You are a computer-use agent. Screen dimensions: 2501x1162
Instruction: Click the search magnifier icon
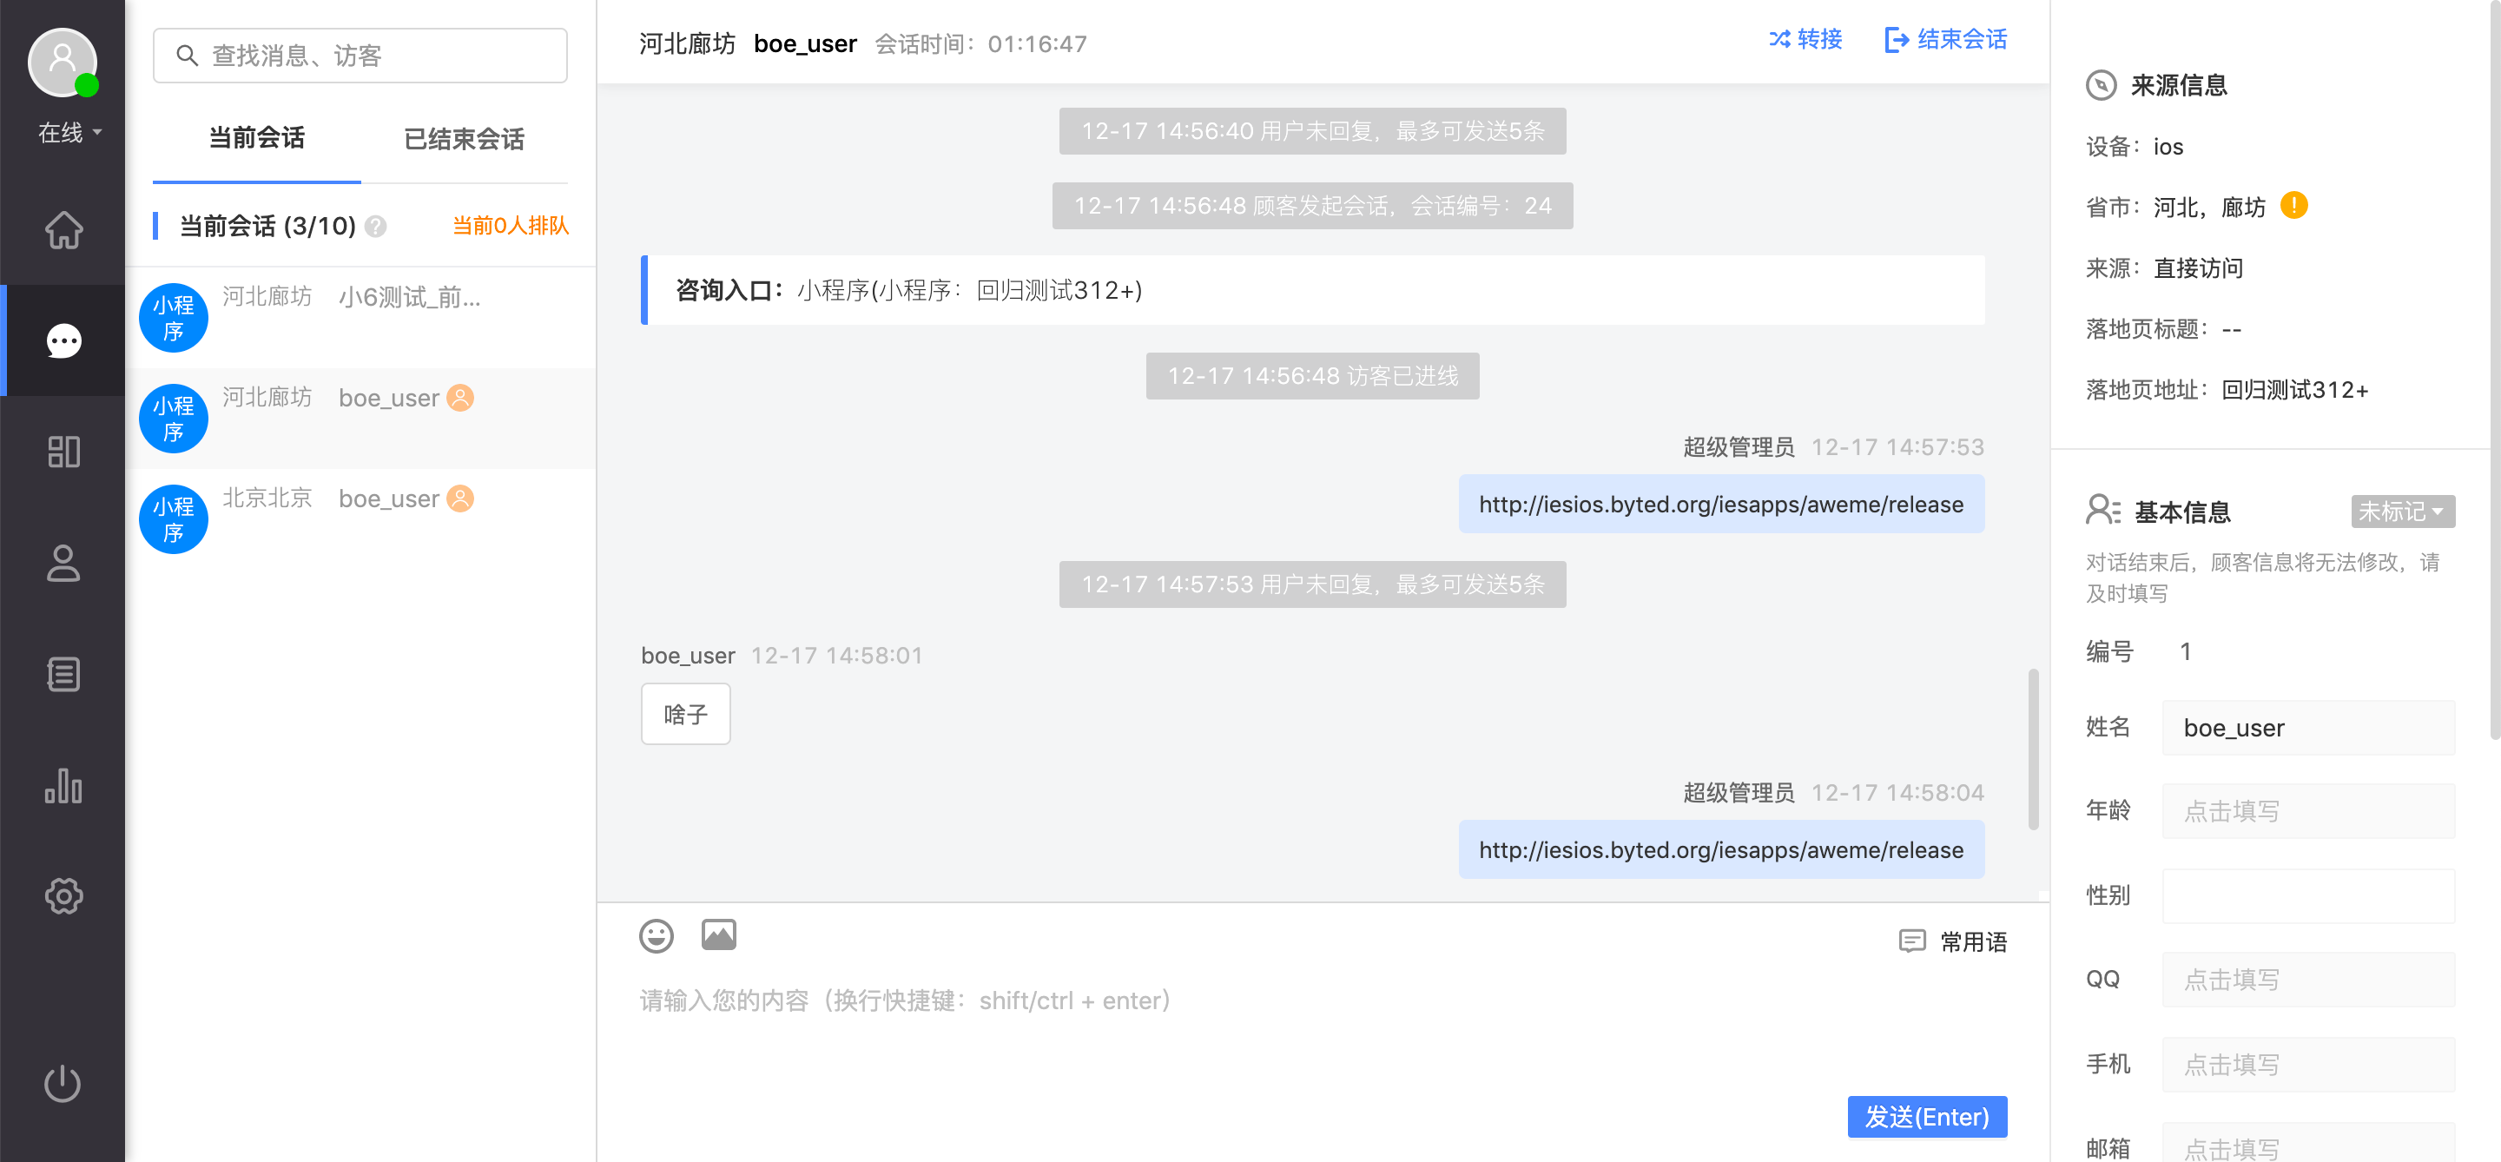[187, 56]
